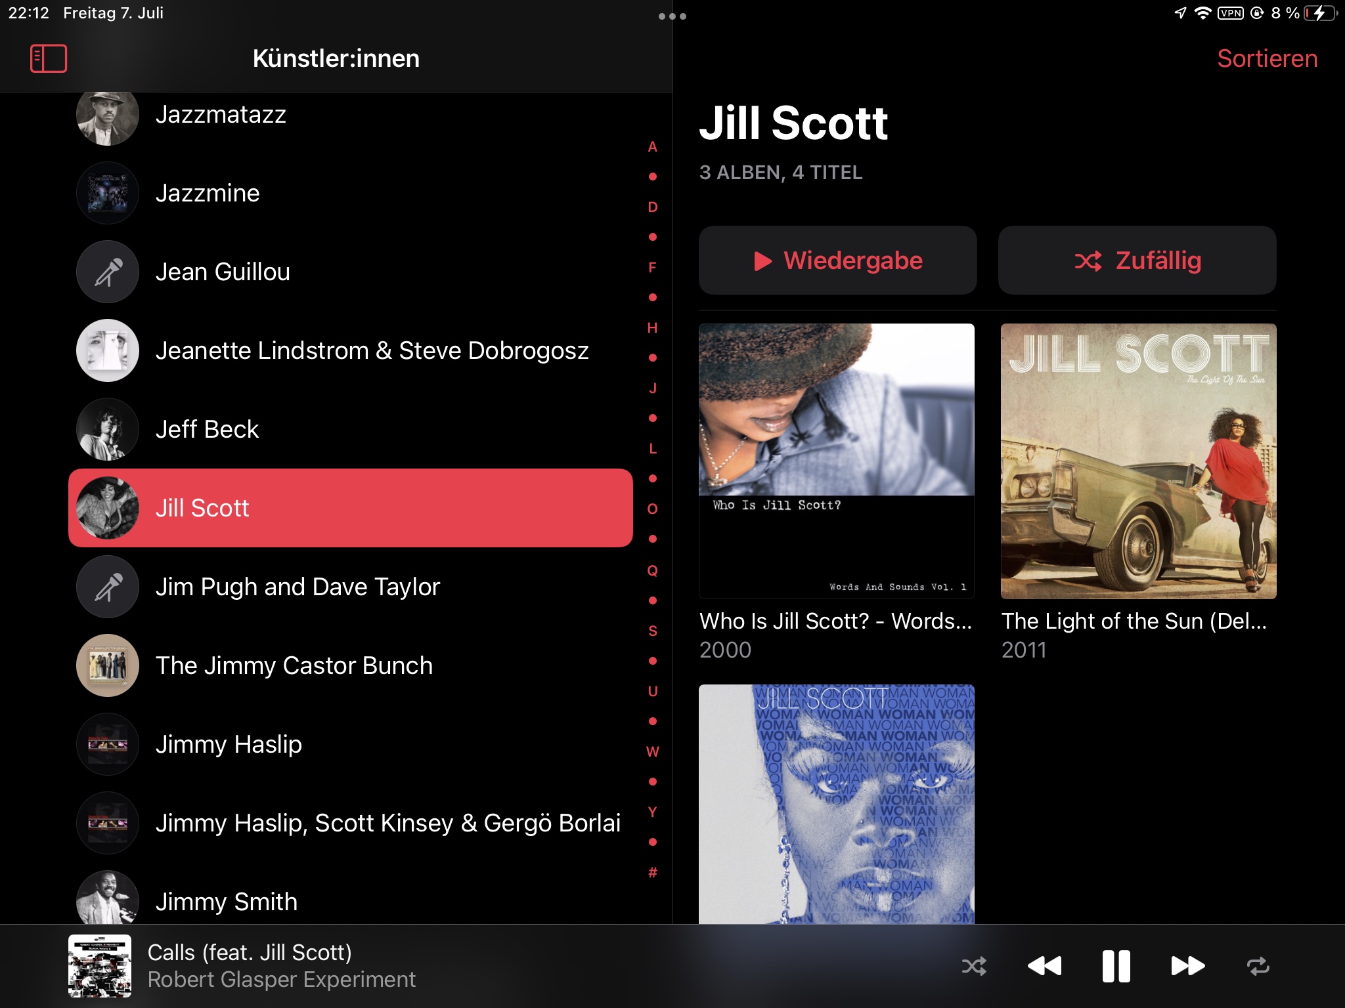
Task: Toggle the sidebar panel icon
Action: [49, 58]
